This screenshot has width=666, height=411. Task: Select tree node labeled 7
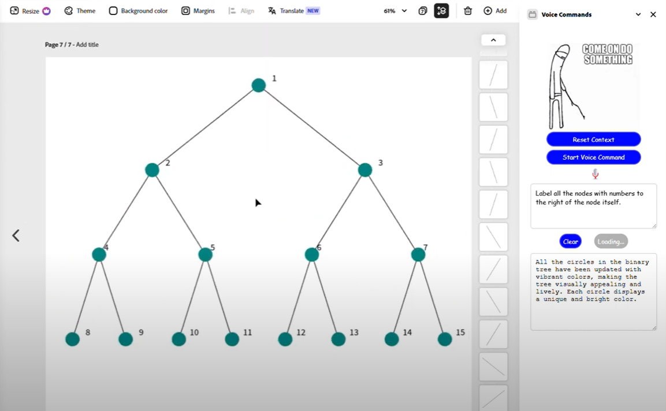click(418, 255)
